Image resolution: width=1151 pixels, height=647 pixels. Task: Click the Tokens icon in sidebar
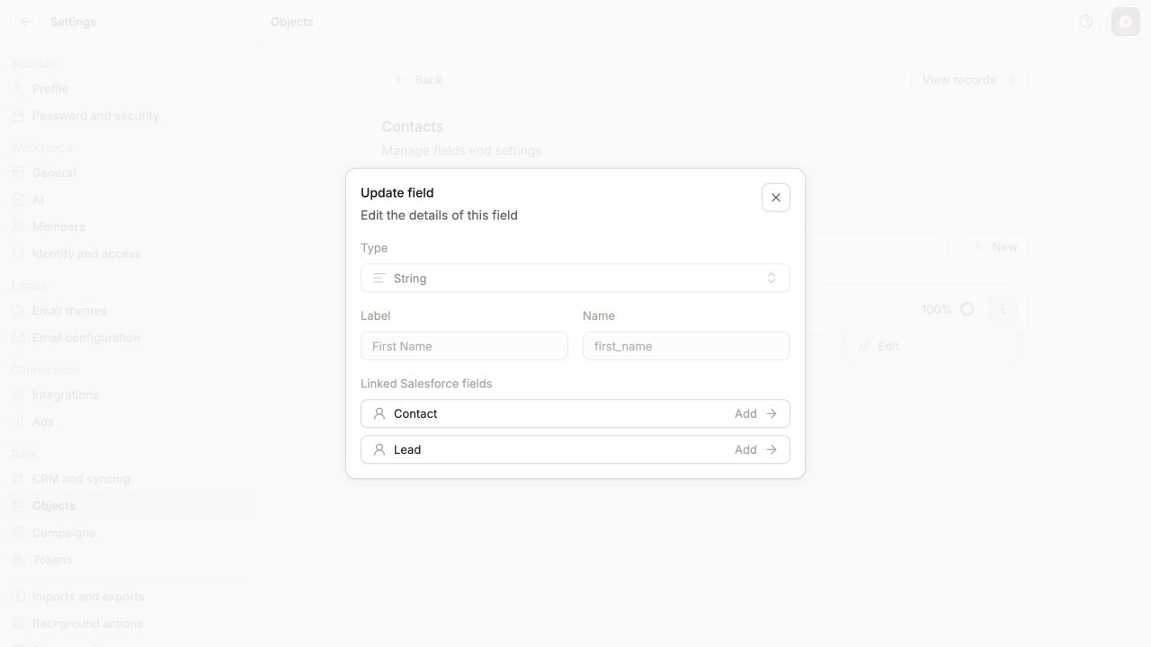[18, 560]
